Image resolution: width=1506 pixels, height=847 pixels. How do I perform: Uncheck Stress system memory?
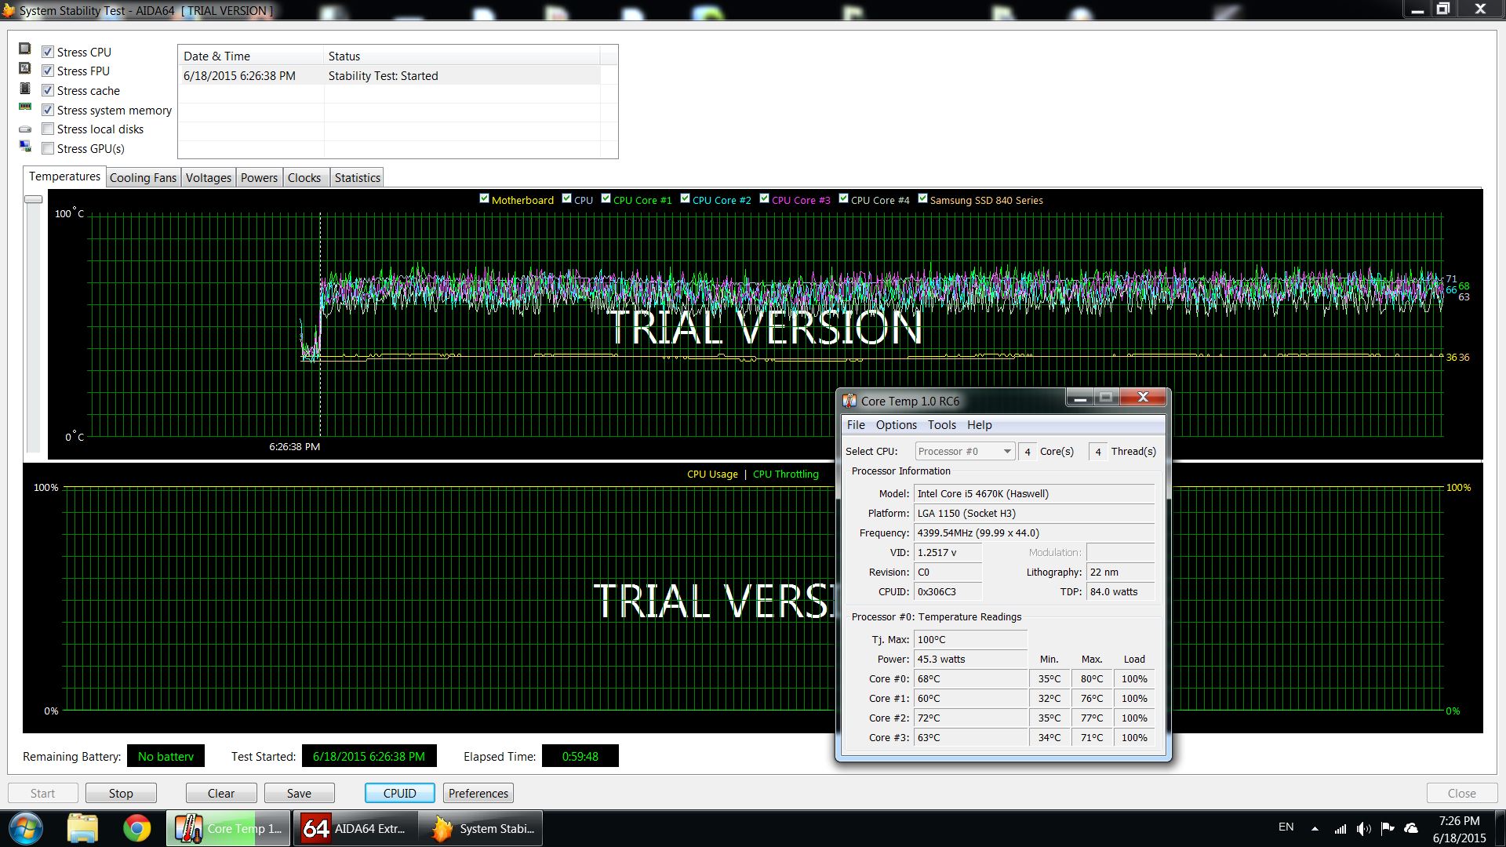48,110
